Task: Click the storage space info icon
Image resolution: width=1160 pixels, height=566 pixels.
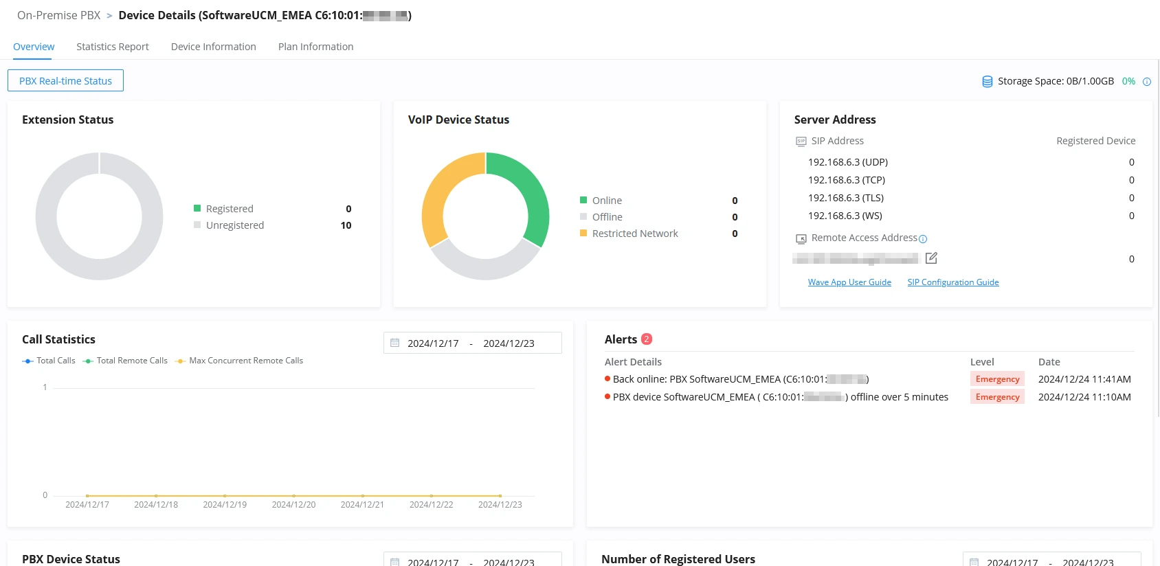Action: (1147, 82)
